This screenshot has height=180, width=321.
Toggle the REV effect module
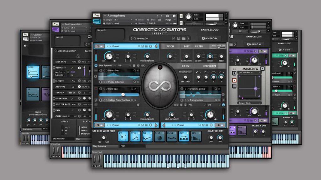tap(196, 137)
